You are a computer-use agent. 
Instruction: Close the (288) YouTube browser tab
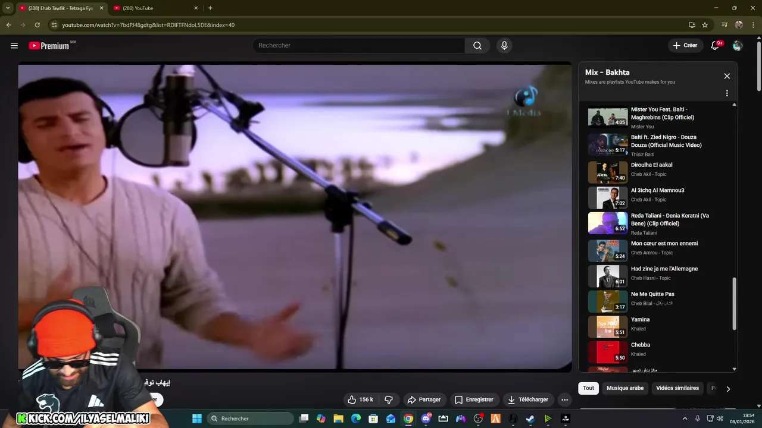pyautogui.click(x=196, y=8)
